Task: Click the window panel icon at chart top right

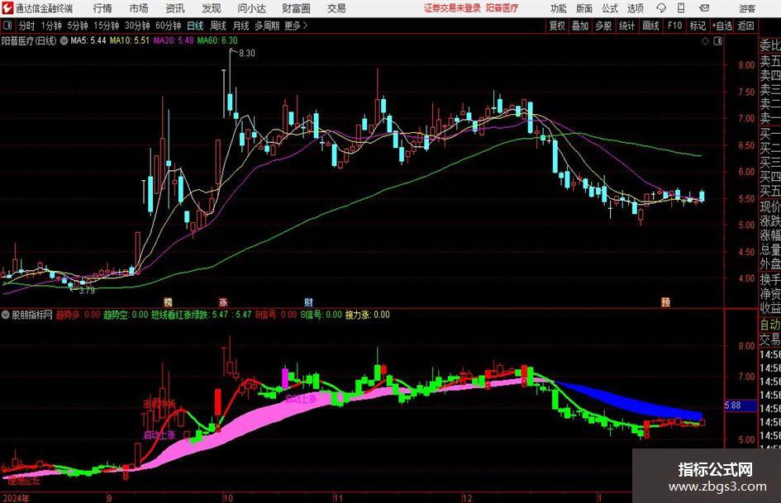Action: point(717,41)
